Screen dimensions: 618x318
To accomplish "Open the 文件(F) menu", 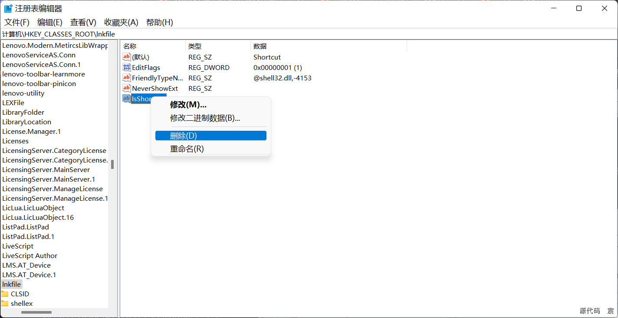I will pos(17,22).
